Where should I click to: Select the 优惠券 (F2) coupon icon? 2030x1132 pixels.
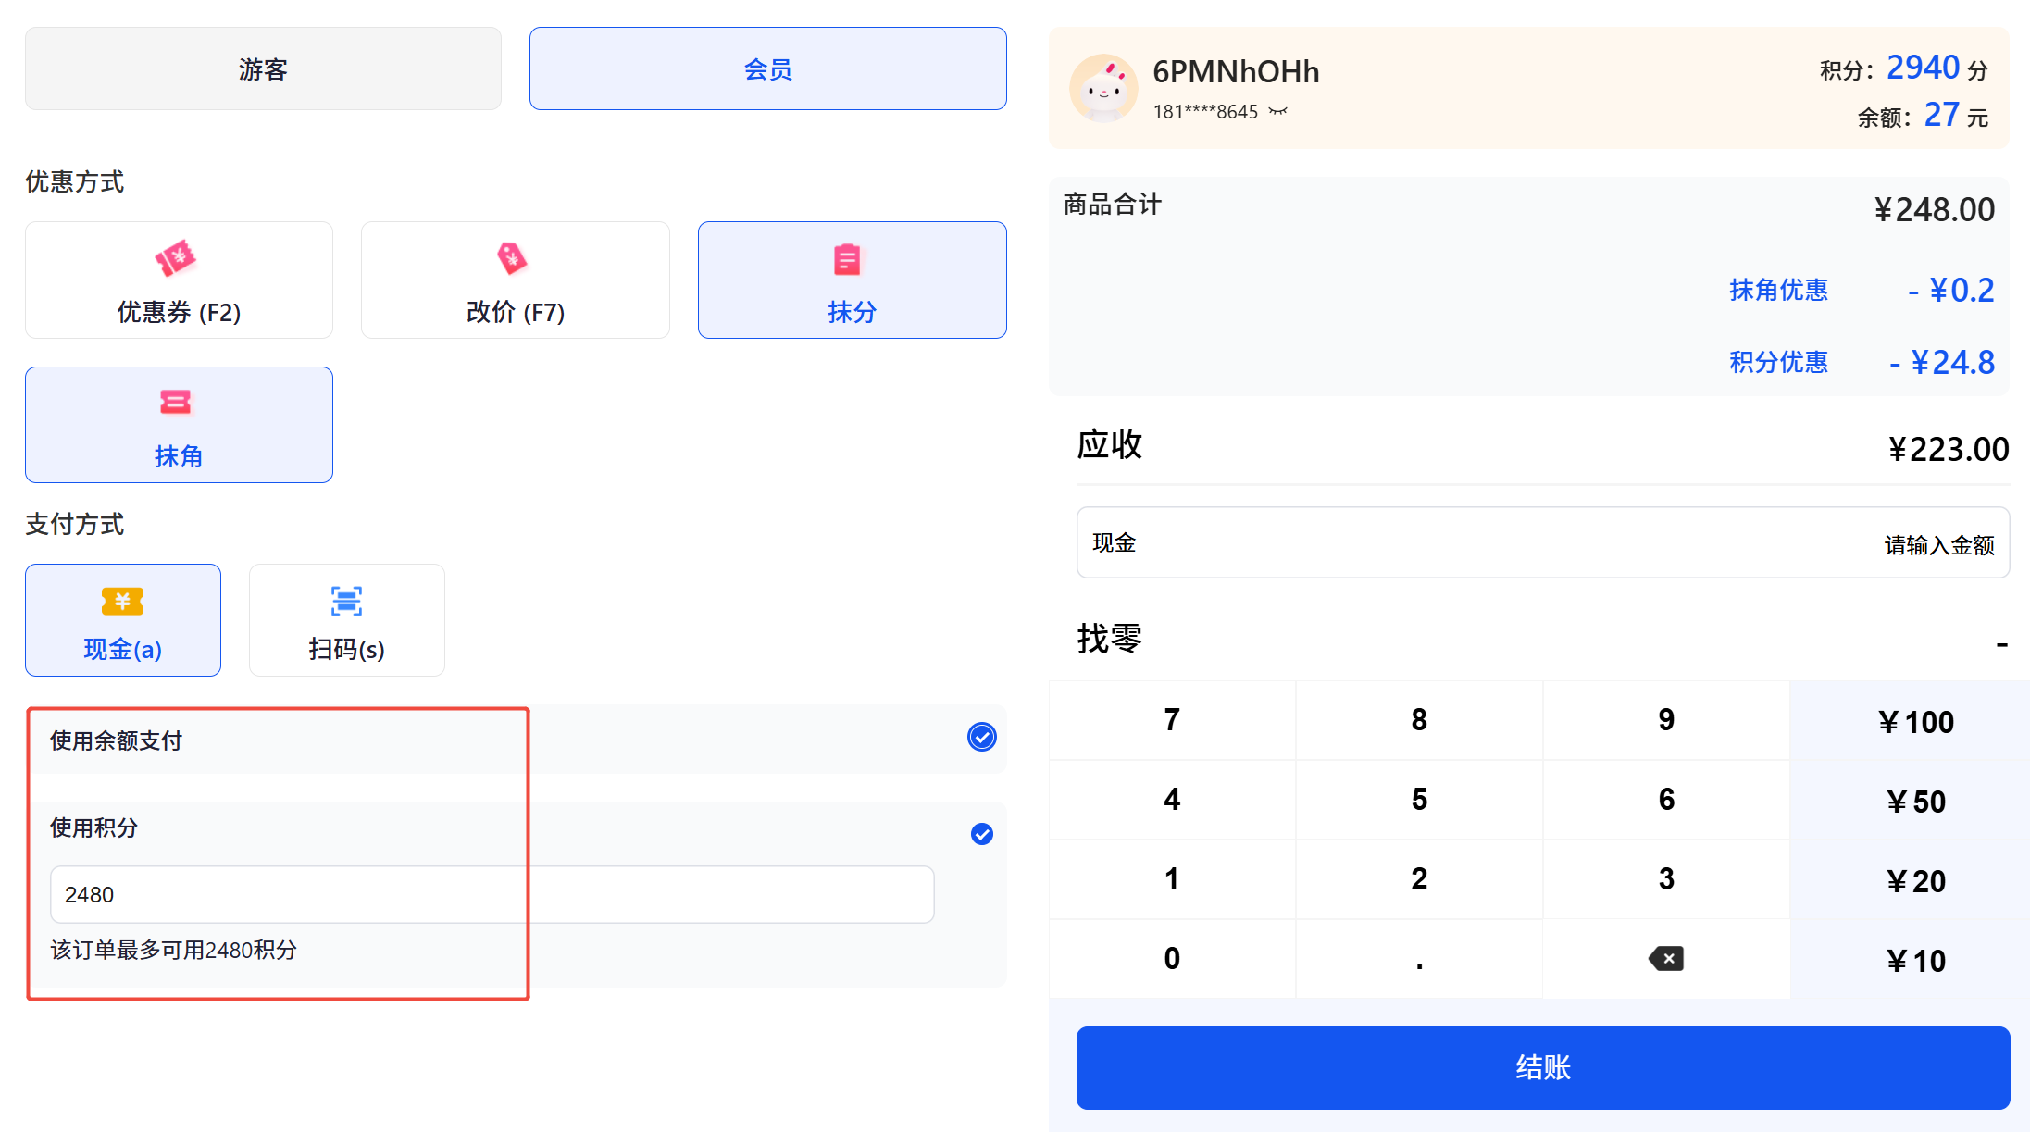[x=175, y=259]
